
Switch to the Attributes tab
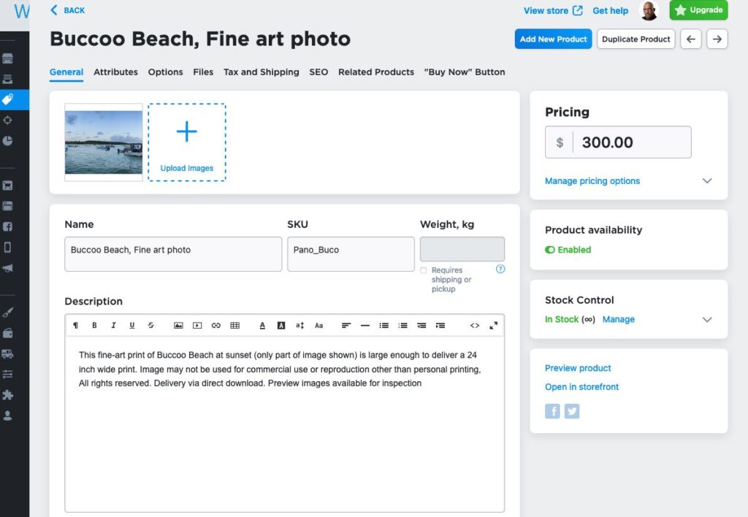pos(115,72)
